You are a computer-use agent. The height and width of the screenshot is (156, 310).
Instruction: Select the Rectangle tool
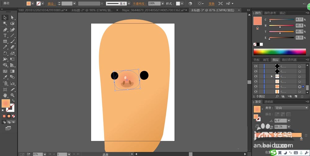point(5,41)
